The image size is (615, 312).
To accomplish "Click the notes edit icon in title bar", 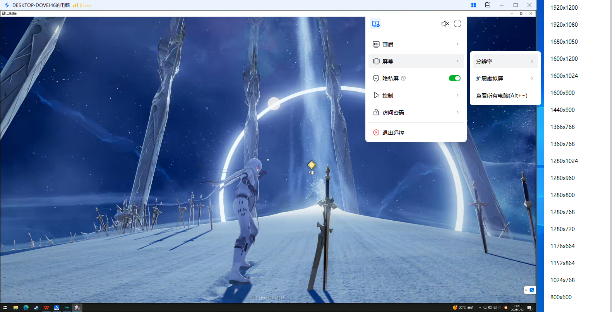I will (x=488, y=5).
